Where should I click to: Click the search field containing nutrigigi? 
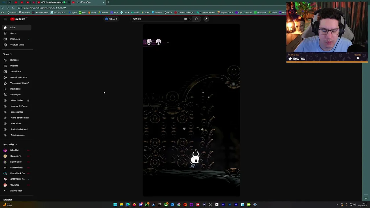tap(158, 19)
